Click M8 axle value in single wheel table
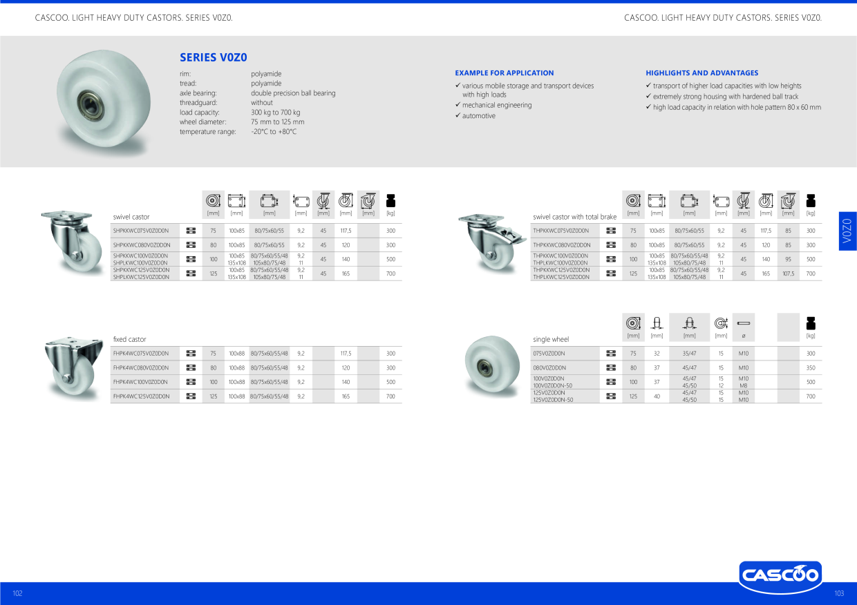 pyautogui.click(x=744, y=385)
